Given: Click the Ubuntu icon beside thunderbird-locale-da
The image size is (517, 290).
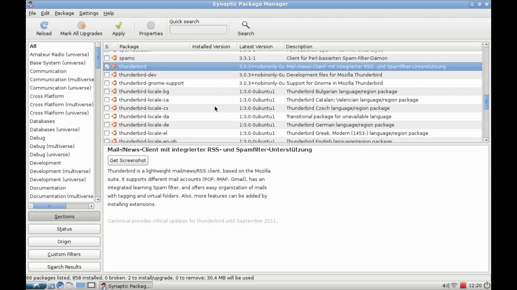Looking at the screenshot, I should click(x=114, y=116).
